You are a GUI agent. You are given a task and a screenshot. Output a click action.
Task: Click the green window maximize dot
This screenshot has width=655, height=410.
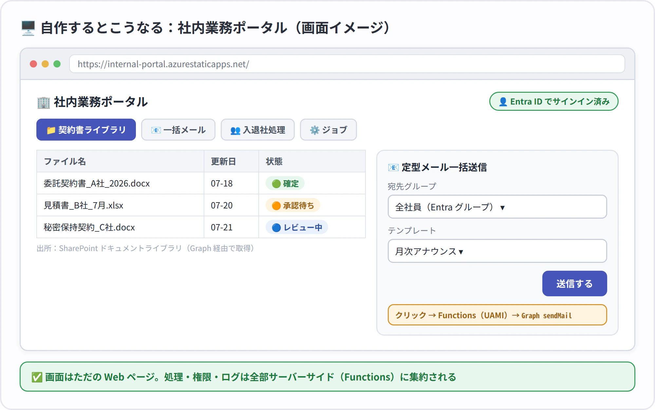57,64
